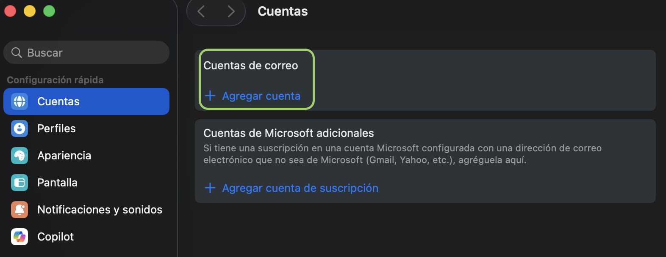Click the Perfiles person icon
The width and height of the screenshot is (666, 257).
(x=19, y=128)
